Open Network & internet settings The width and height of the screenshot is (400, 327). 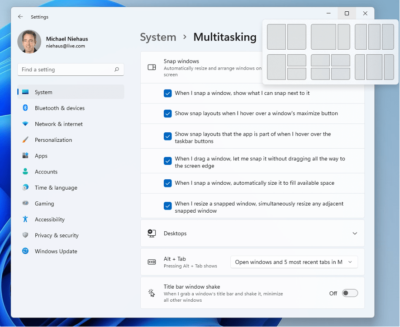click(58, 124)
